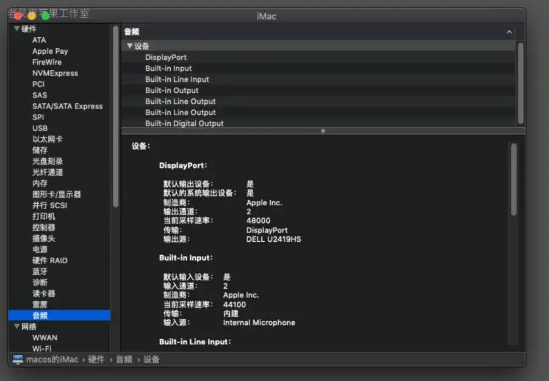Click the Built-in Input: detail heading
The width and height of the screenshot is (549, 381).
click(x=186, y=258)
